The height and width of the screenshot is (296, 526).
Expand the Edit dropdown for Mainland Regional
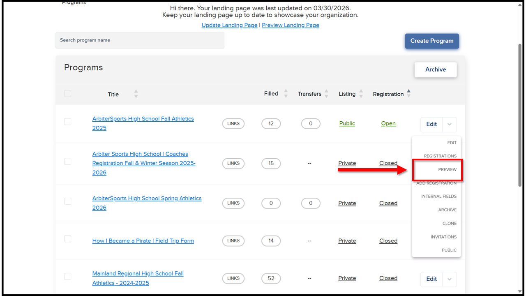pyautogui.click(x=450, y=279)
